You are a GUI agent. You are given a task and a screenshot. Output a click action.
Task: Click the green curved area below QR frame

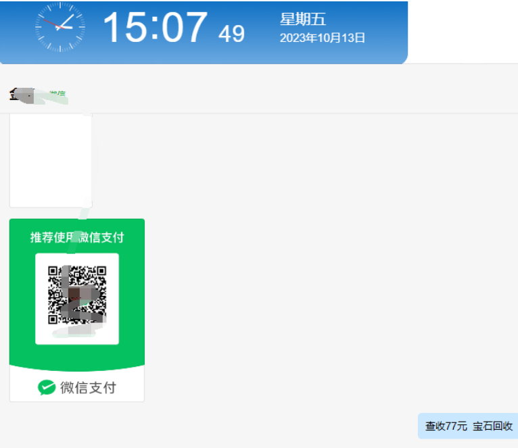[x=77, y=358]
